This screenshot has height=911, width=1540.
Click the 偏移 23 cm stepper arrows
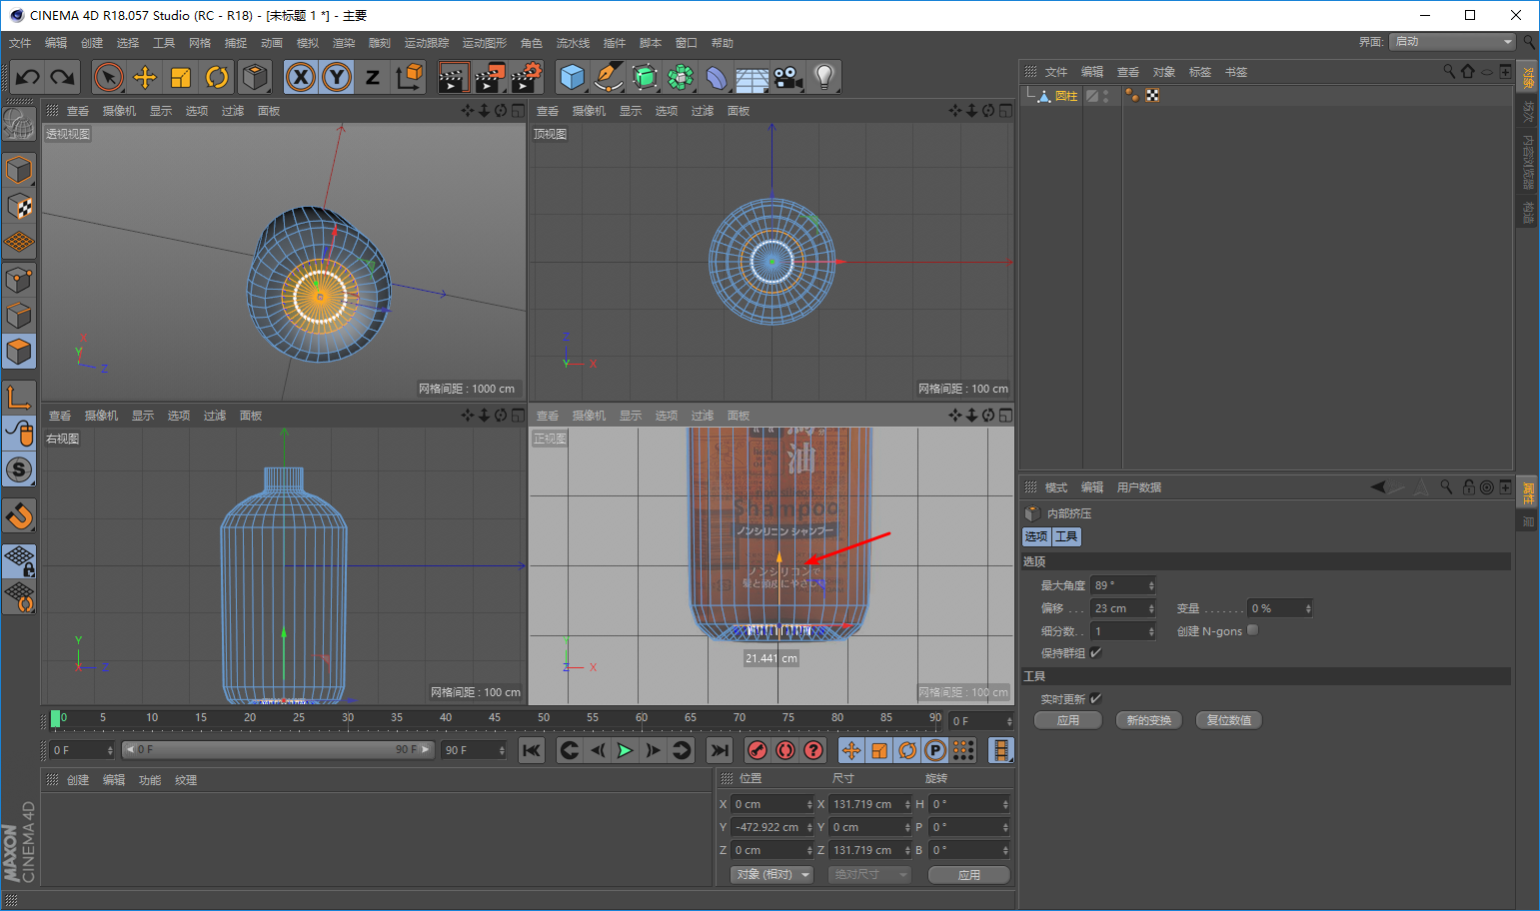pyautogui.click(x=1151, y=608)
